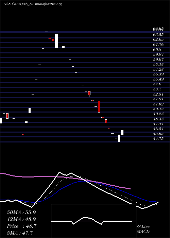Click the 63.55 price level label
Viewport: 170px width, 238px height.
[158, 35]
